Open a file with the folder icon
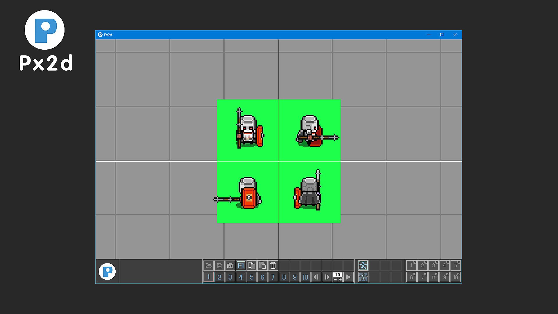The height and width of the screenshot is (314, 558). click(208, 266)
